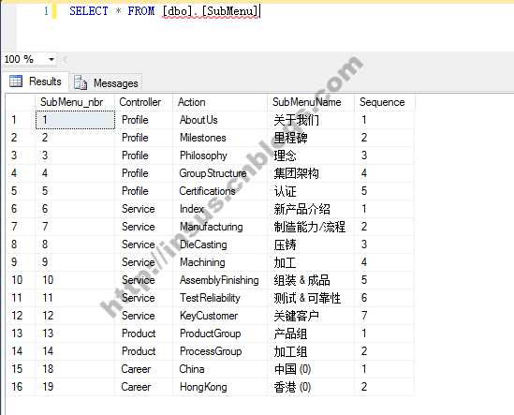
Task: Click the AssemblyFinishing action cell
Action: coord(220,280)
